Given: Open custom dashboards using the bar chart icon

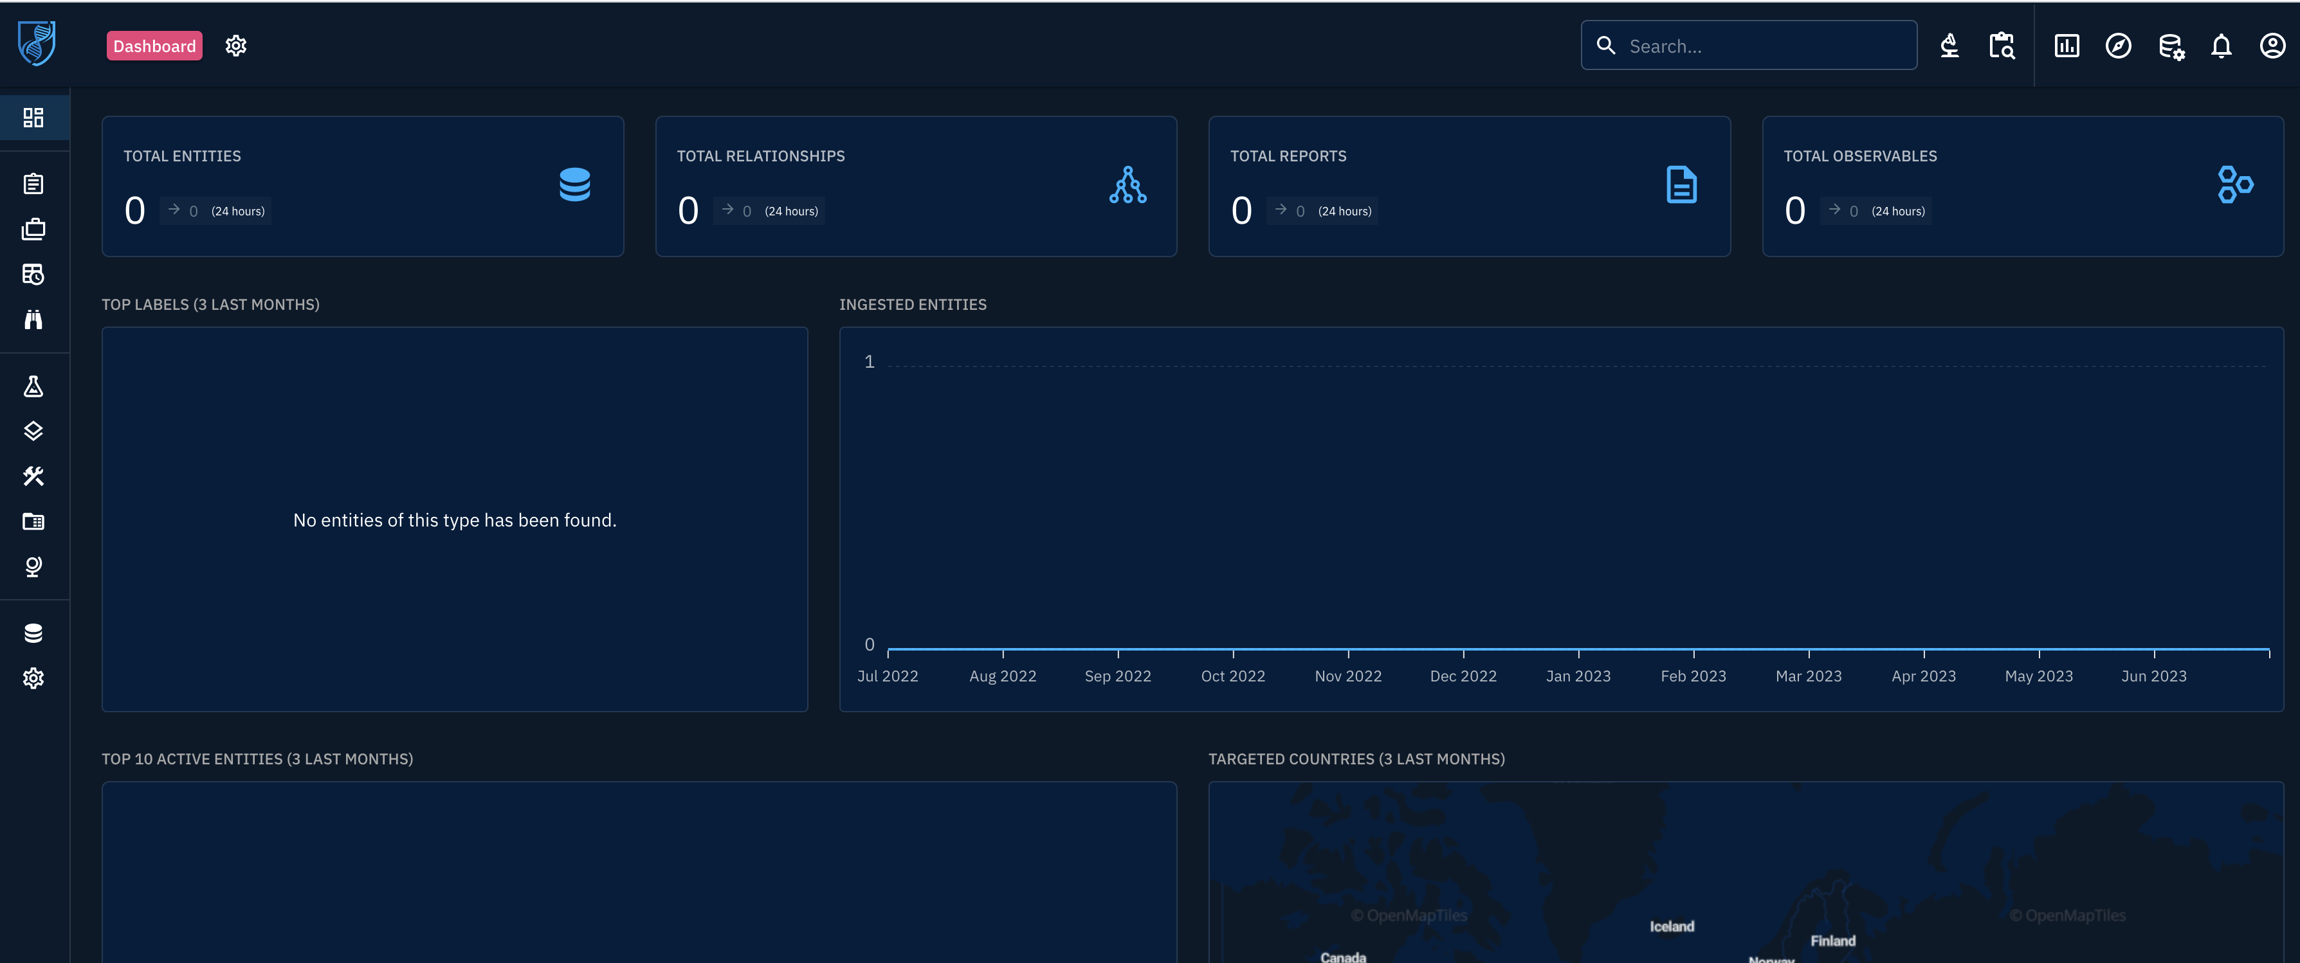Looking at the screenshot, I should pos(2066,46).
